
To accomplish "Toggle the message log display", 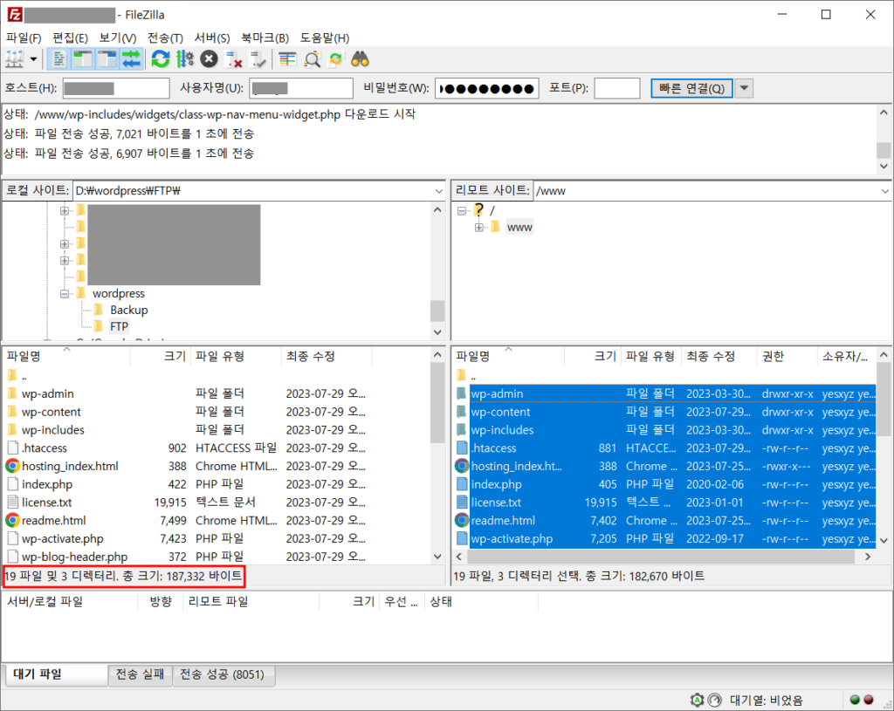I will [58, 58].
